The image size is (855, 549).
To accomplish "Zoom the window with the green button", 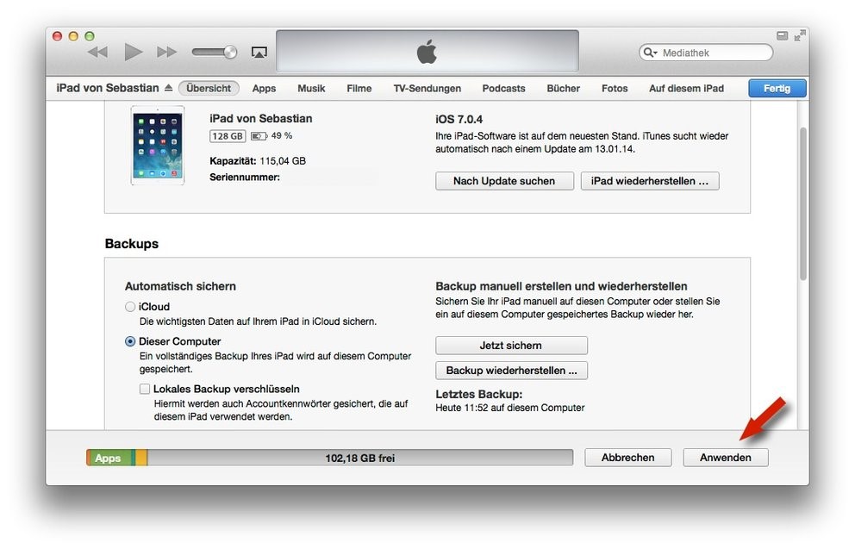I will [x=90, y=36].
